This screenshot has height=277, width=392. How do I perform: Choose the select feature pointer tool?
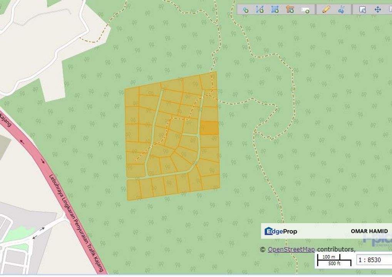[x=362, y=10]
